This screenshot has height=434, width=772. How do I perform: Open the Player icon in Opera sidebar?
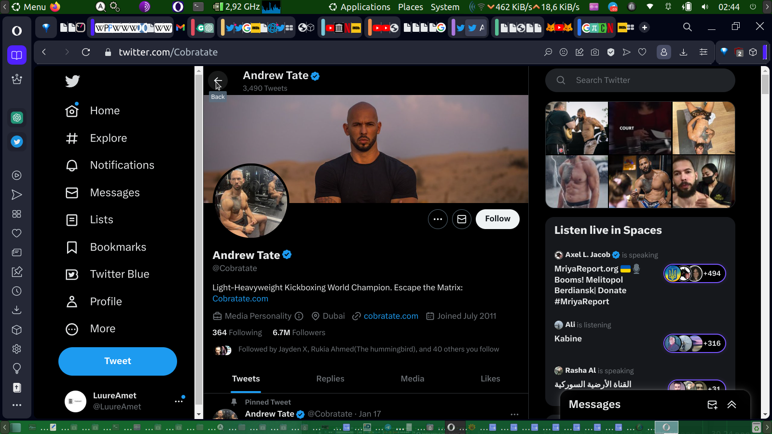[x=17, y=176]
